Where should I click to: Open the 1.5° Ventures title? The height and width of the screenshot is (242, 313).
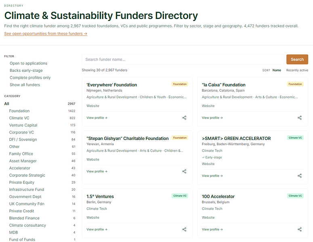[x=100, y=196]
